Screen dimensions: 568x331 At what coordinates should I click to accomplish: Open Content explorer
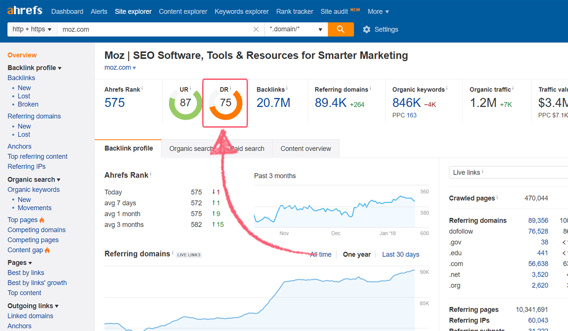coord(183,11)
